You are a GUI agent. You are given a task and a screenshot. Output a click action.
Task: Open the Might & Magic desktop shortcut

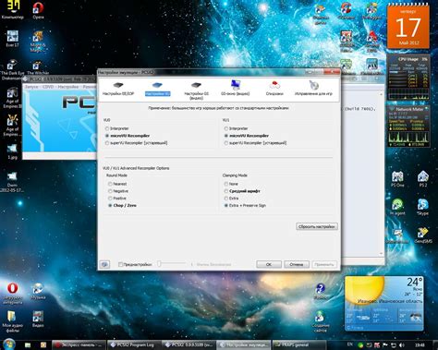pos(38,42)
